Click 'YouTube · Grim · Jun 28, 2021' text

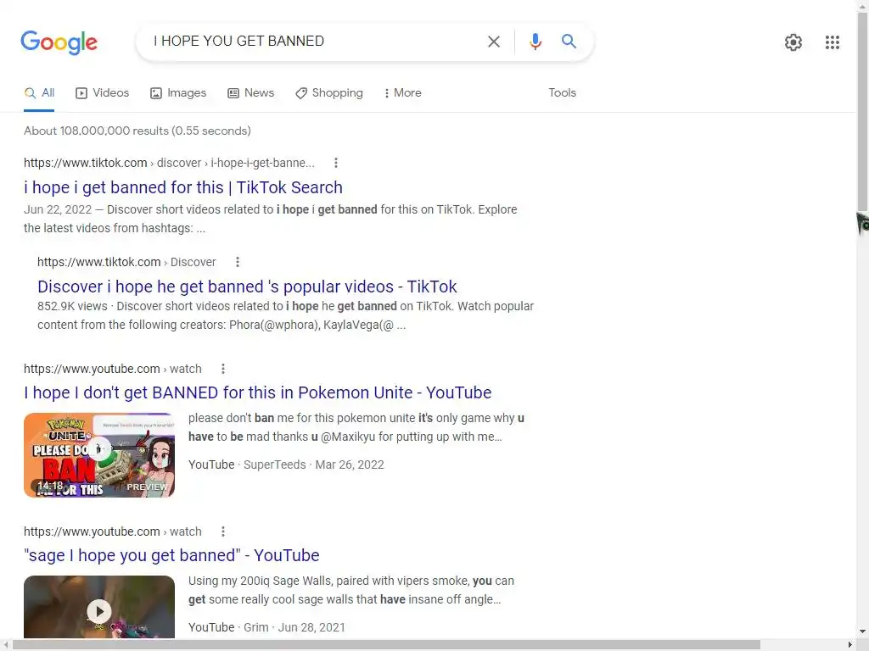pyautogui.click(x=266, y=628)
